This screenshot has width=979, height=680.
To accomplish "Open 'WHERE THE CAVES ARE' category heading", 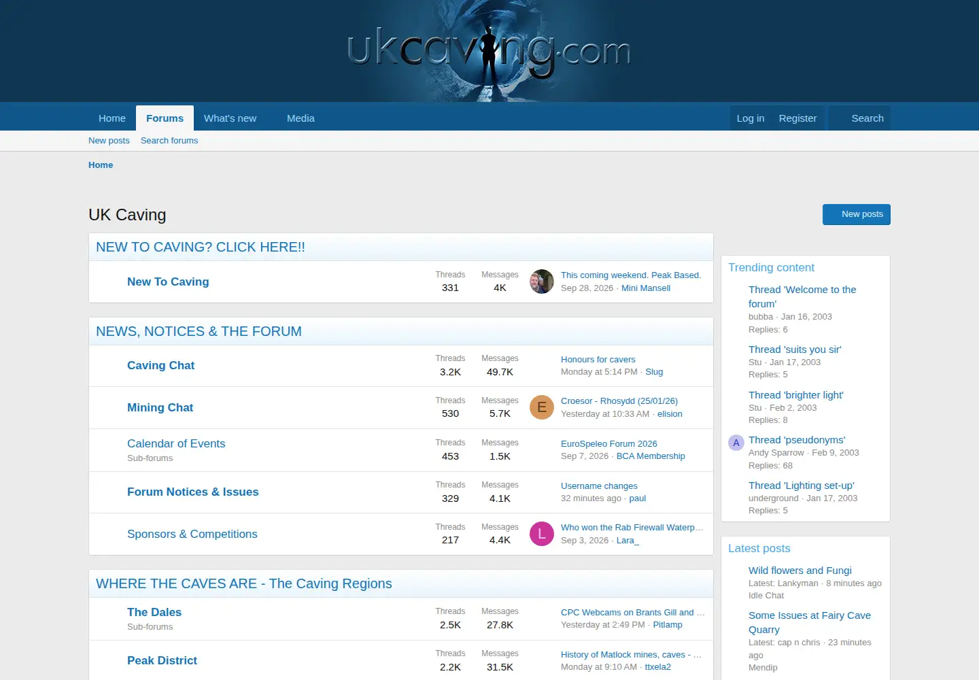I will (x=244, y=584).
